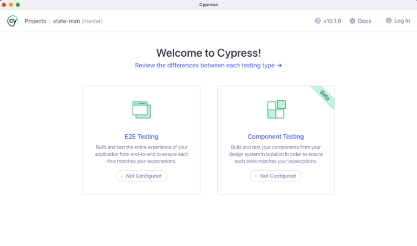Maximize the Cypress window with green button
The image size is (417, 246).
(18, 5)
